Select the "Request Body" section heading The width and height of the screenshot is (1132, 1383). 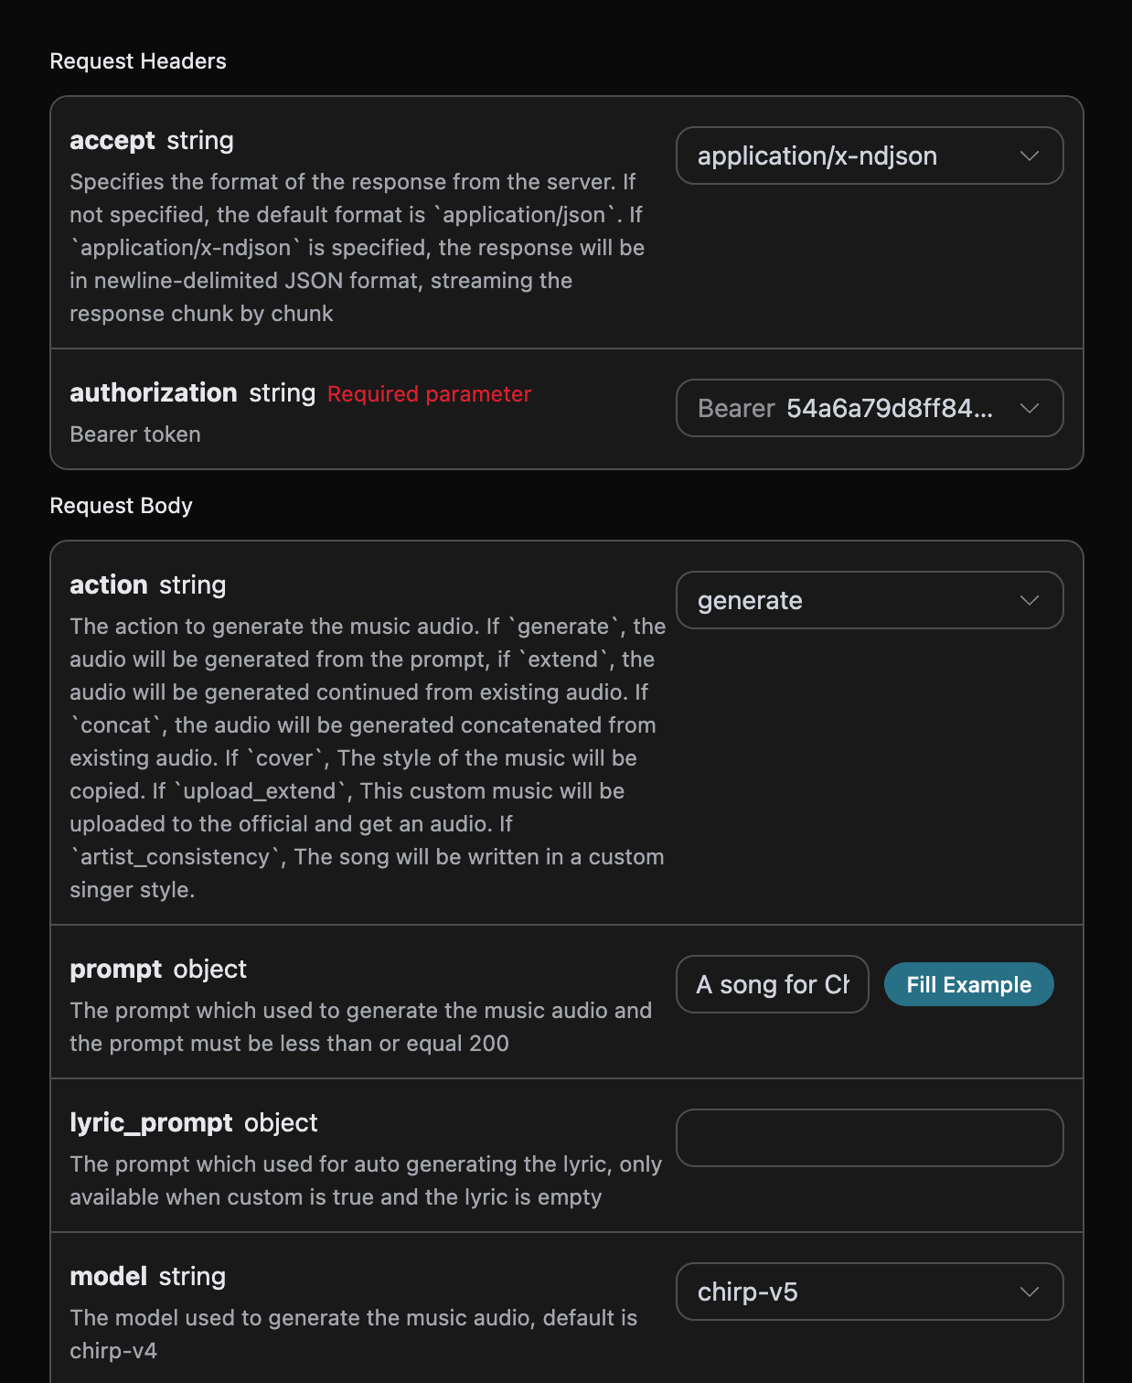pos(121,506)
